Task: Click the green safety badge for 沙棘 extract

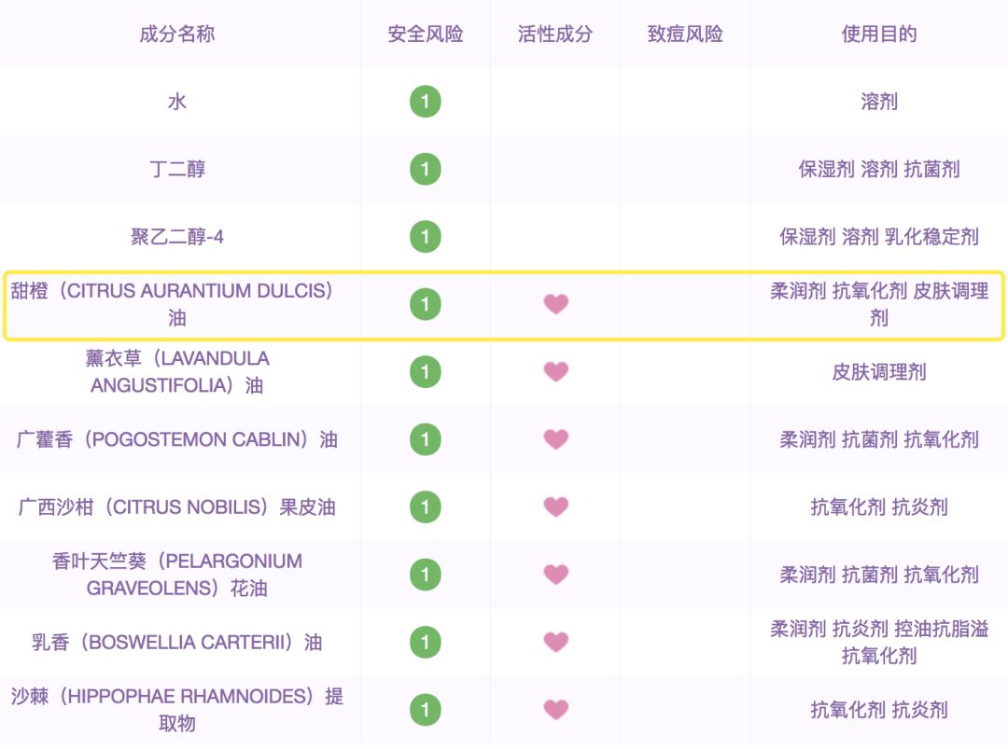Action: coord(425,710)
